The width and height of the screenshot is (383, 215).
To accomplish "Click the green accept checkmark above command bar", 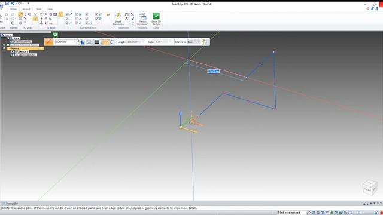I will tap(56, 35).
